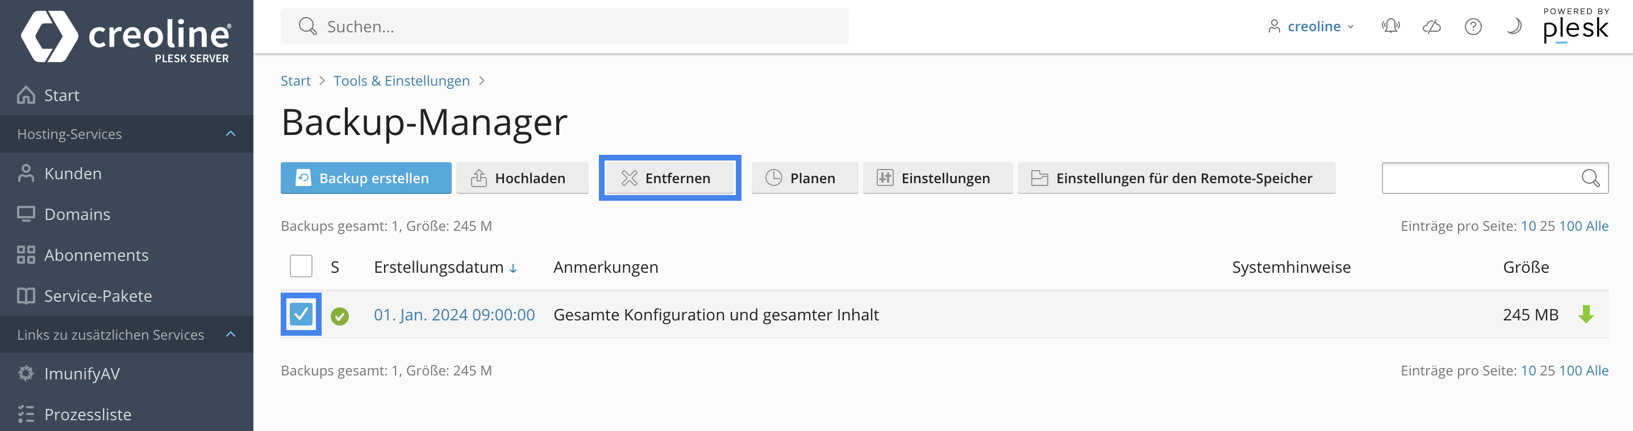
Task: Go to Abonnements in the sidebar
Action: coord(95,255)
